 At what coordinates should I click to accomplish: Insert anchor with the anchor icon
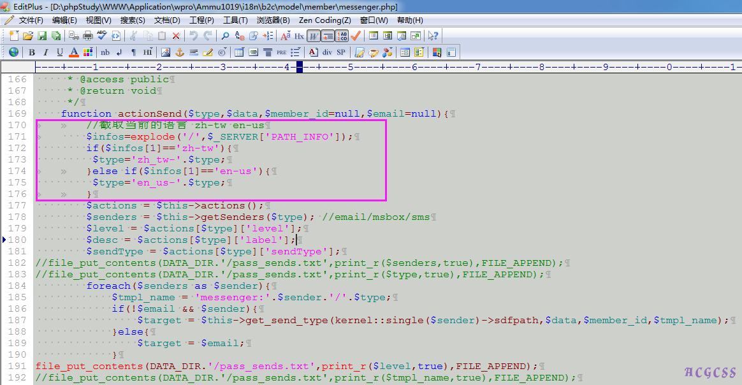point(180,52)
